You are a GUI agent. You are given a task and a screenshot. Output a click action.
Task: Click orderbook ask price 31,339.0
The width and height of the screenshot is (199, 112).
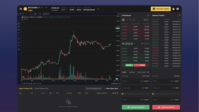point(124,30)
